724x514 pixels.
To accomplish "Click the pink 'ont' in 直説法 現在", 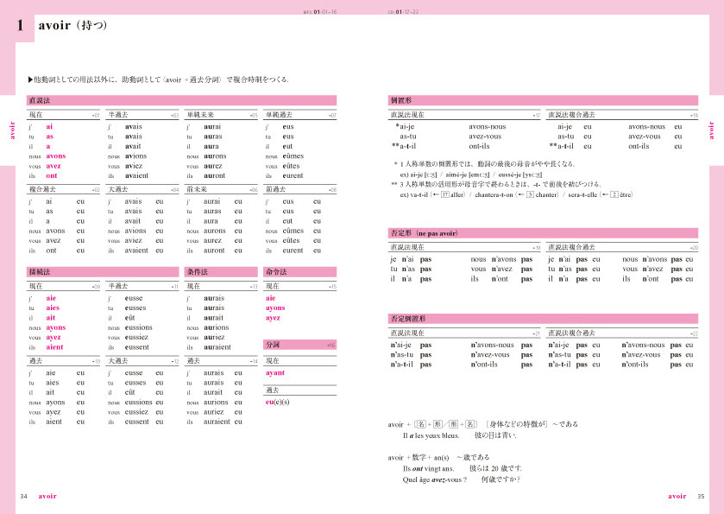I will point(51,175).
